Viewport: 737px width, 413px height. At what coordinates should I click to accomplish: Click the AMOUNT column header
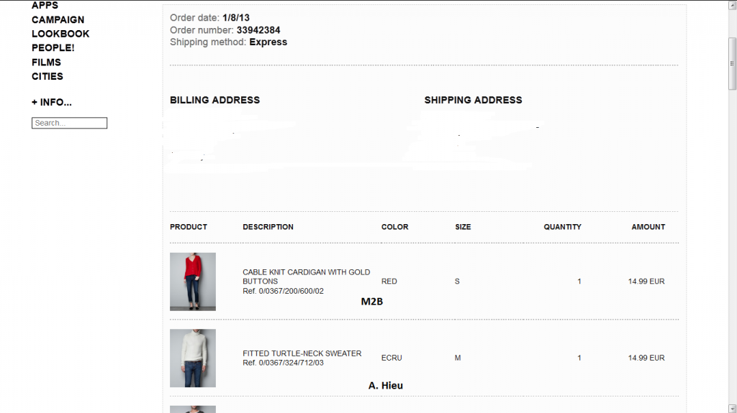coord(648,227)
